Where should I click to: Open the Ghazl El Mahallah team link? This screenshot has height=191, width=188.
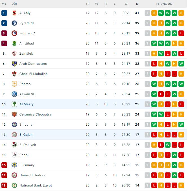(33, 74)
